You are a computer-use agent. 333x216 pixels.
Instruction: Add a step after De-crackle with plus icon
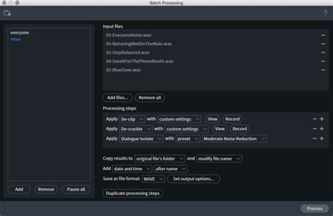(321, 129)
